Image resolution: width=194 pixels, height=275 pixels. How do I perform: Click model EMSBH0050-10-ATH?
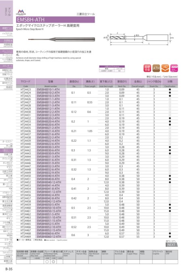pyautogui.click(x=49, y=208)
